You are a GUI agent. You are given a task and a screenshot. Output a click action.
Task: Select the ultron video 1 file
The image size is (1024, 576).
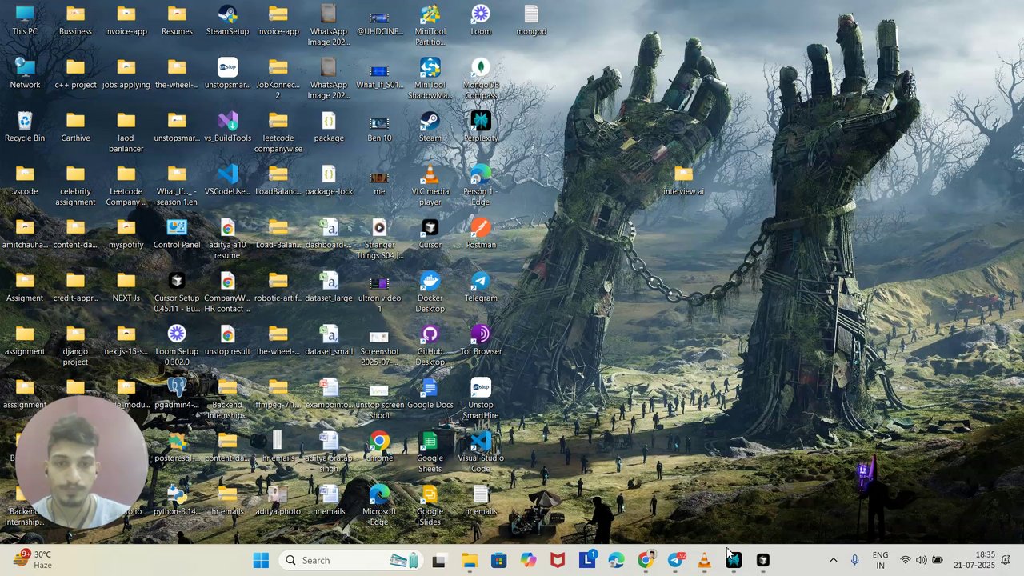(379, 292)
